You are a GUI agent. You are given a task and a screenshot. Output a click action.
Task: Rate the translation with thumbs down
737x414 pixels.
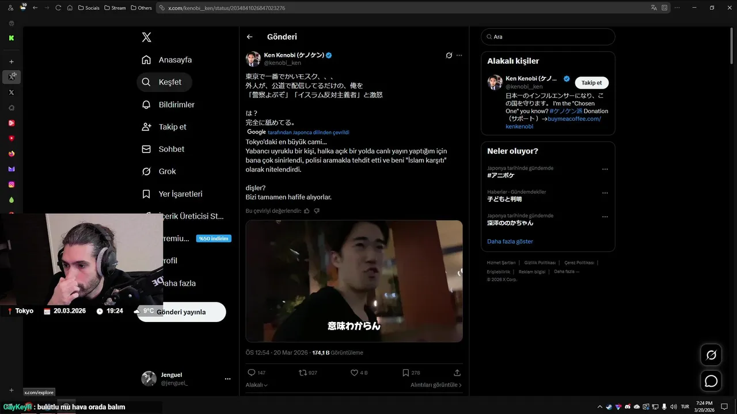pyautogui.click(x=317, y=211)
